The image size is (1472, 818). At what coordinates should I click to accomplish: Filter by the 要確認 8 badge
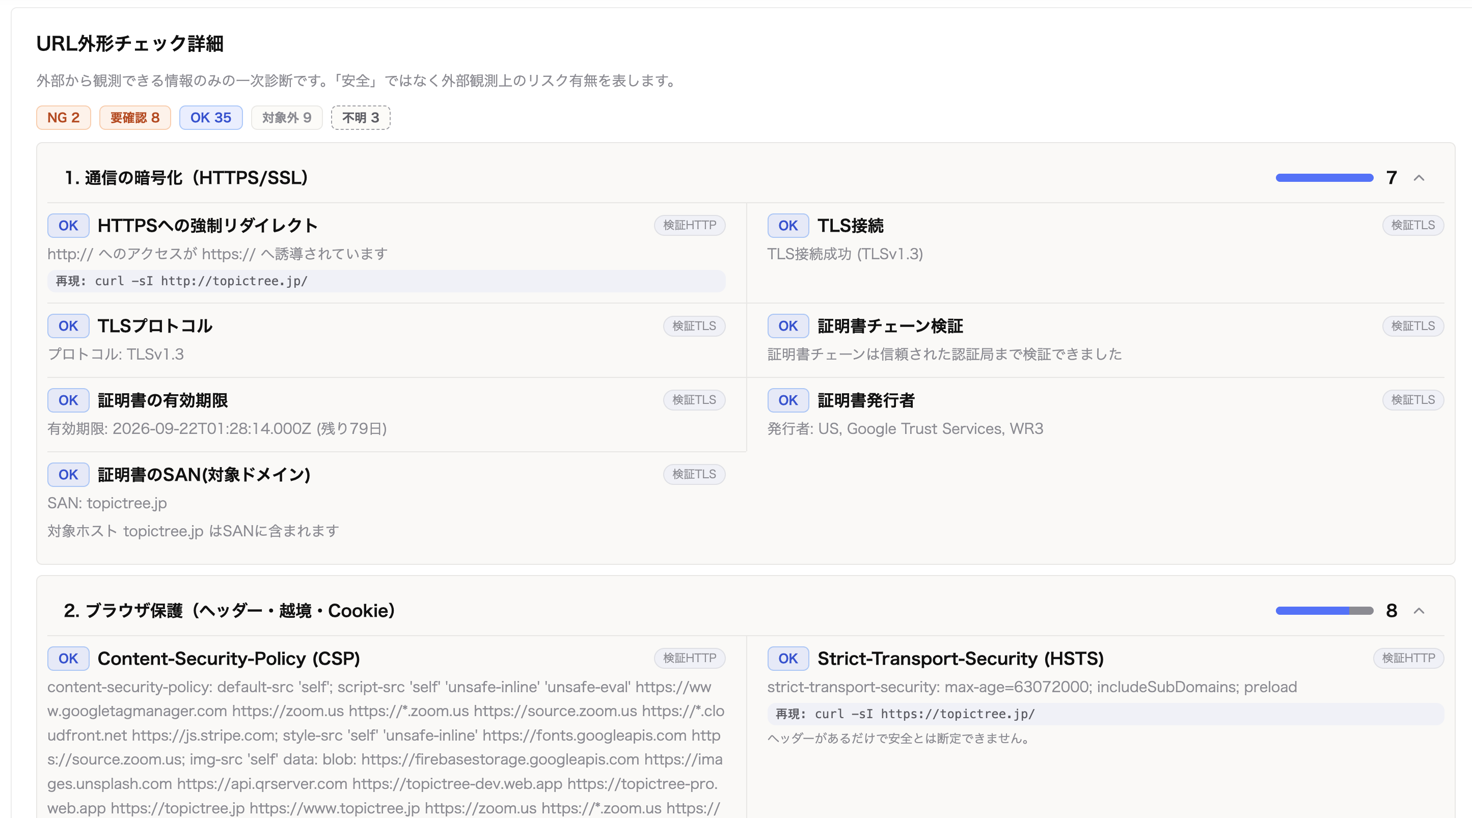(x=135, y=118)
